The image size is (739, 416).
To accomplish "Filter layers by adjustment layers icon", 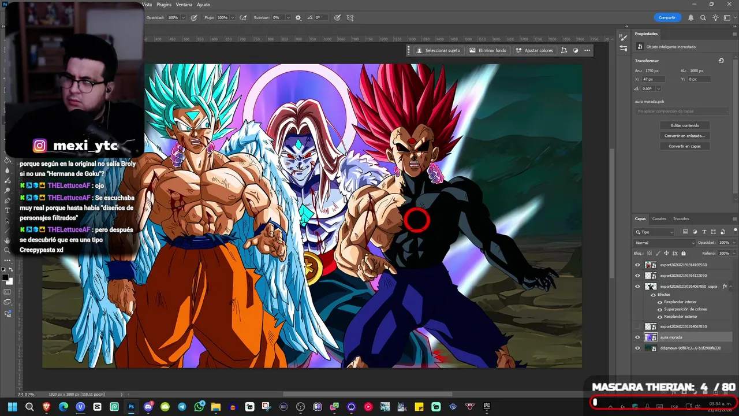I will coord(695,232).
